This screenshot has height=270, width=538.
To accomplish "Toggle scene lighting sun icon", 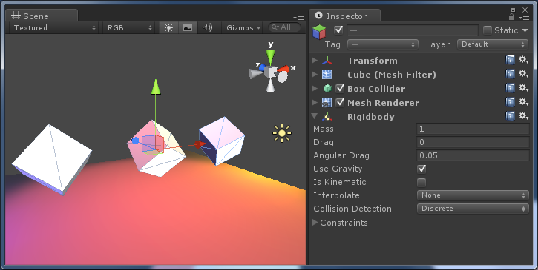I will [x=168, y=27].
